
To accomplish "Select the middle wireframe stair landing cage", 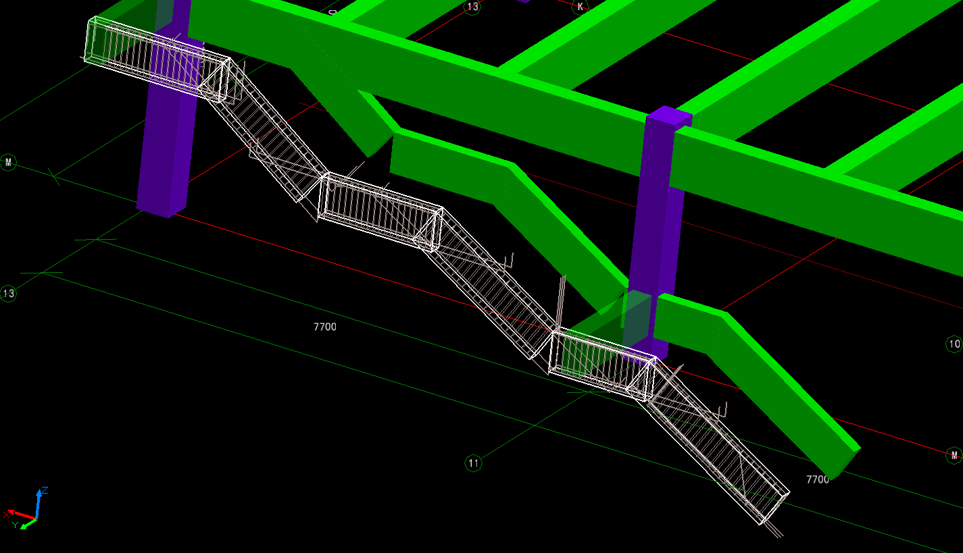I will 380,211.
